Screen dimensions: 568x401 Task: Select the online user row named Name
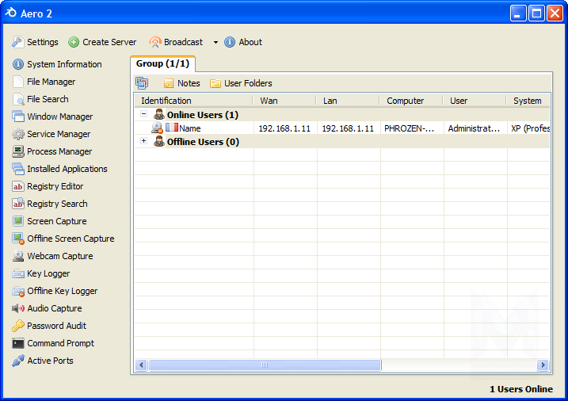(x=189, y=128)
